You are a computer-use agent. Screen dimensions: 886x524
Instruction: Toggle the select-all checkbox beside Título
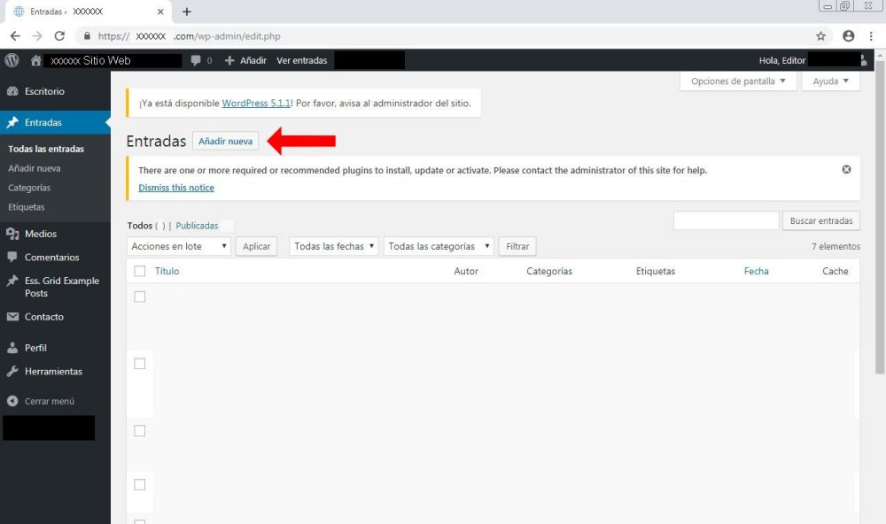[x=140, y=271]
